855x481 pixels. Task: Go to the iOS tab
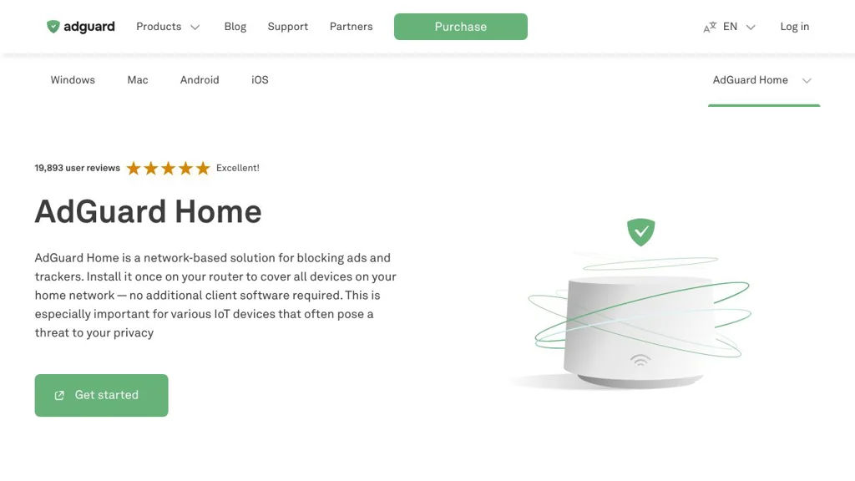pos(260,80)
